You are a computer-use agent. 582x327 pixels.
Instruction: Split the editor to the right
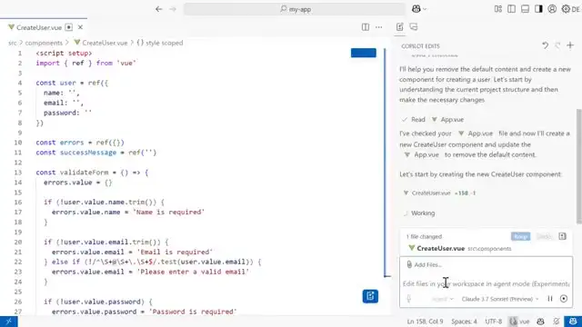pos(366,27)
